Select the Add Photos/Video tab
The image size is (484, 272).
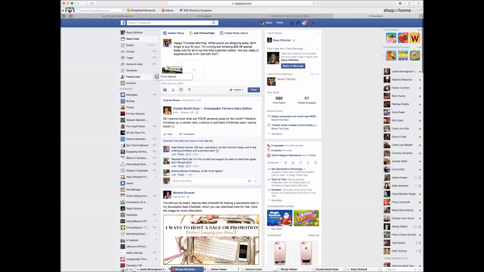(202, 33)
